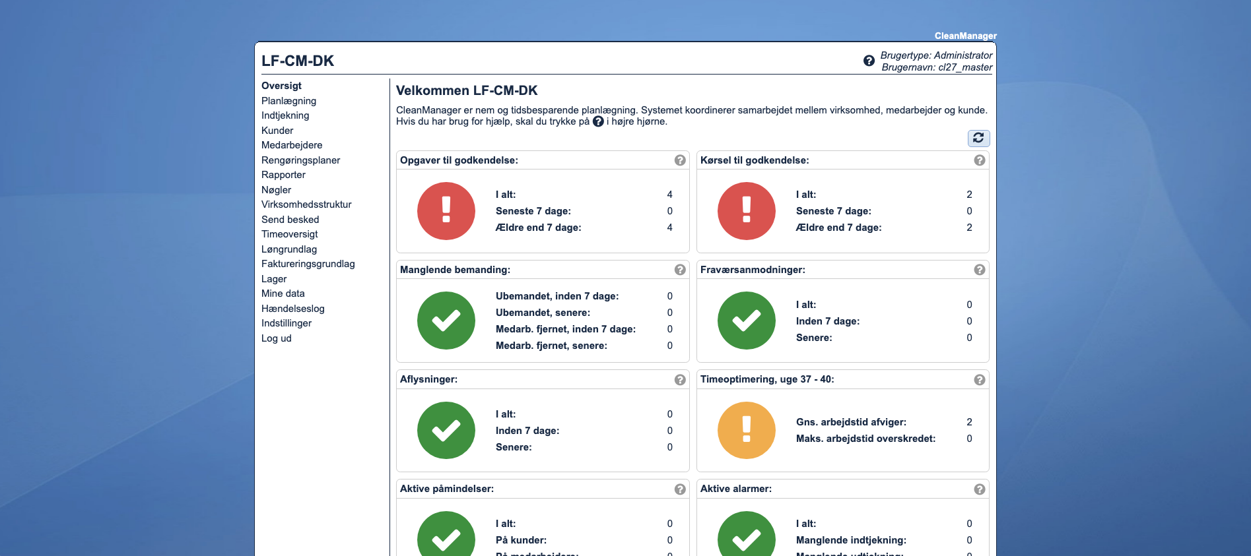Open Rengøringsplaner from sidebar
This screenshot has width=1251, height=556.
pyautogui.click(x=300, y=160)
